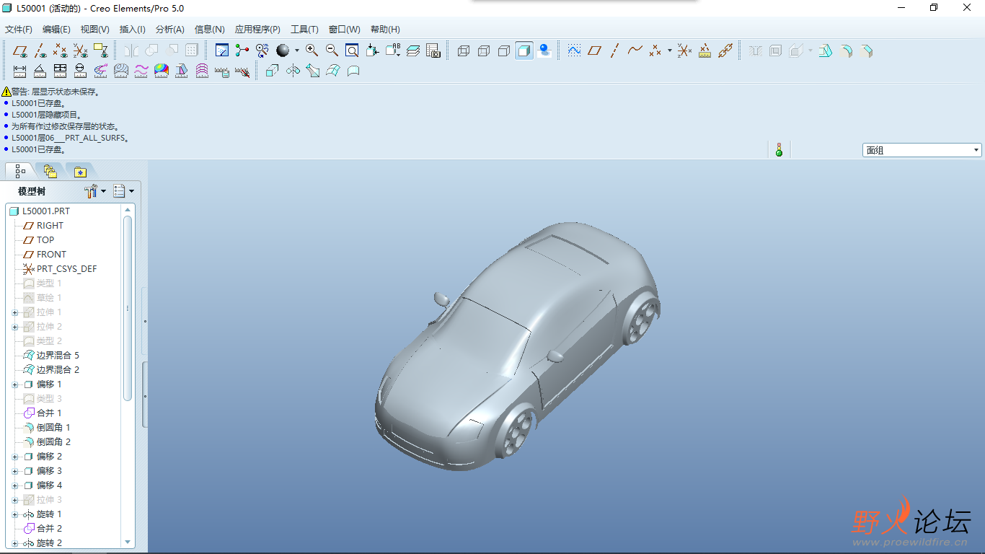Click the angle measure icon
The image size is (985, 554).
40,71
